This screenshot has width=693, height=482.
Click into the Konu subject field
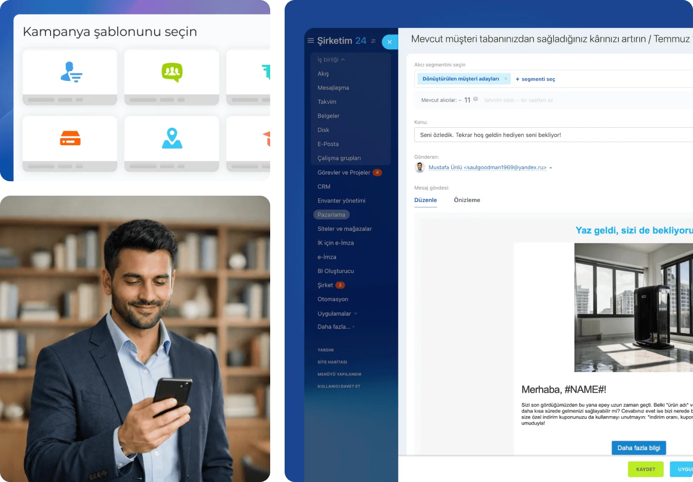click(553, 135)
